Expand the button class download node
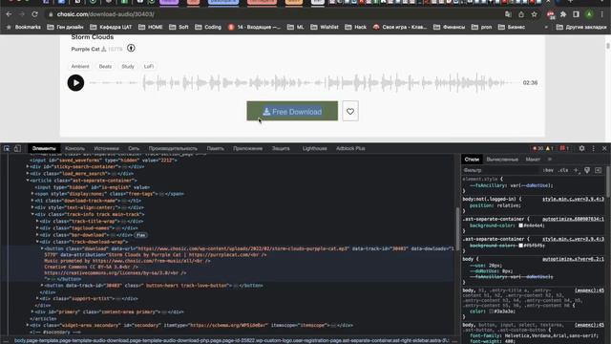This screenshot has height=344, width=611. (x=42, y=248)
